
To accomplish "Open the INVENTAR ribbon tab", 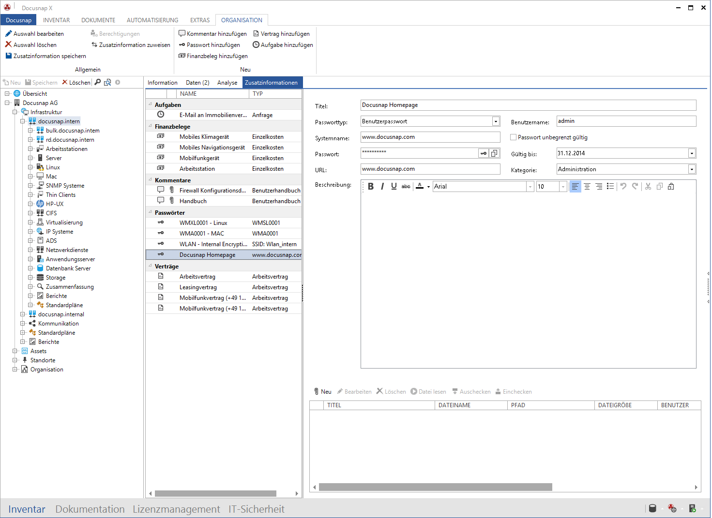I will (x=57, y=20).
